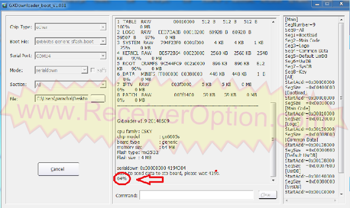Toggle the yaffs checkbox
Viewport: 350px width, 208px height.
(x=93, y=70)
